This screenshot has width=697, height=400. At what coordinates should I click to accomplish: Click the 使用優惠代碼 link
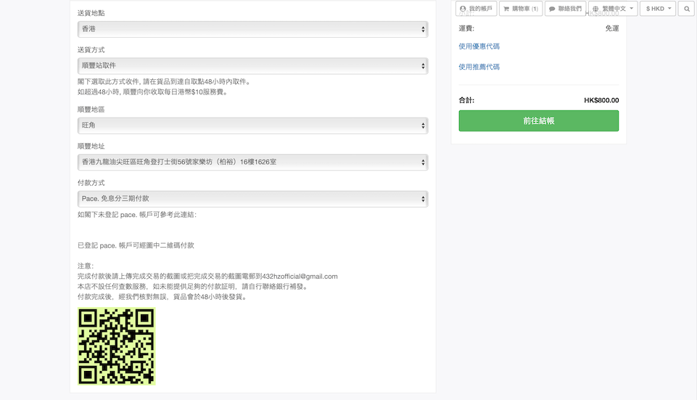pyautogui.click(x=479, y=46)
